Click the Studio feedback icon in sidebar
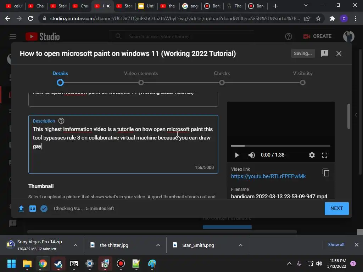363x272 pixels. [12, 223]
